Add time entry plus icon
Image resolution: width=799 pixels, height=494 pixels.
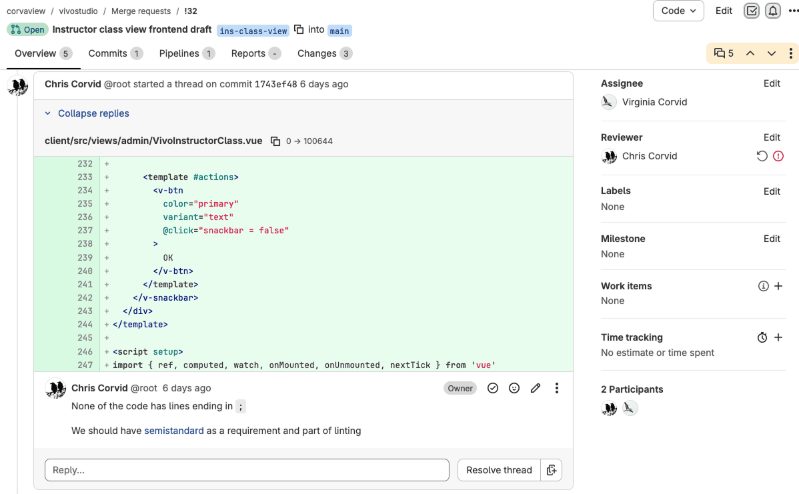[x=778, y=337]
